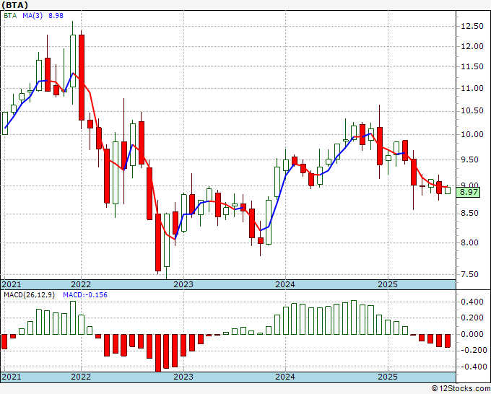Click 2022 on the MACD timeline
Screen dimensions: 491x394
coord(81,377)
